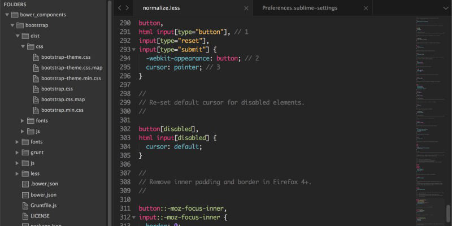This screenshot has height=226, width=452.
Task: Click 'button::-moz-focus-inner,' code line
Action: (x=182, y=208)
